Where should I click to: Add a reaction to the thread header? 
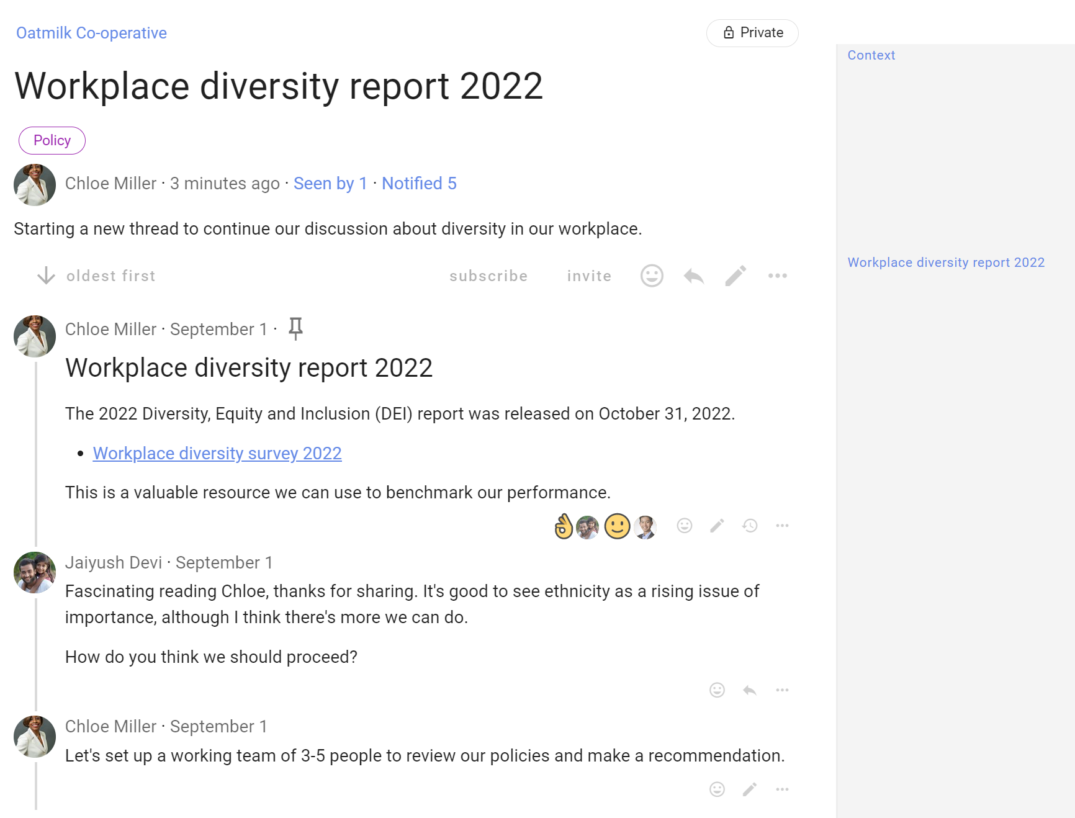click(x=652, y=276)
